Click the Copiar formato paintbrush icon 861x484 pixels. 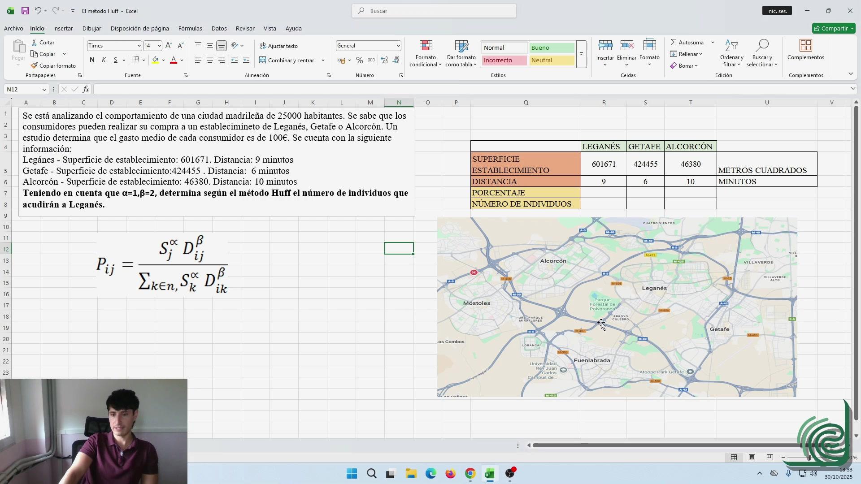tap(34, 65)
